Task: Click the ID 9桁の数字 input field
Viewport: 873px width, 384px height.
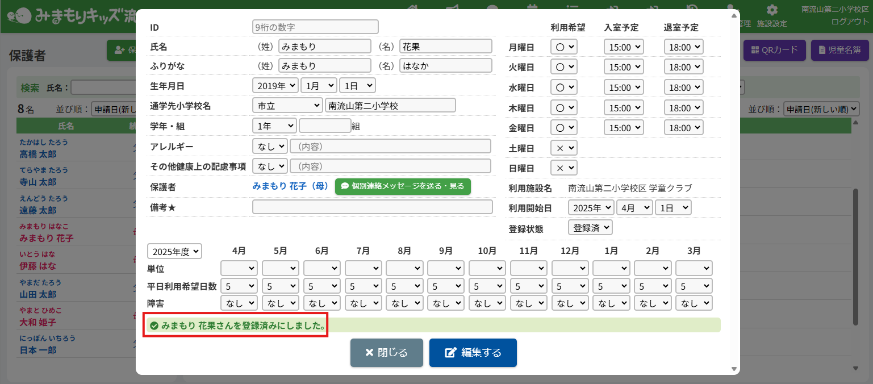Action: (315, 27)
